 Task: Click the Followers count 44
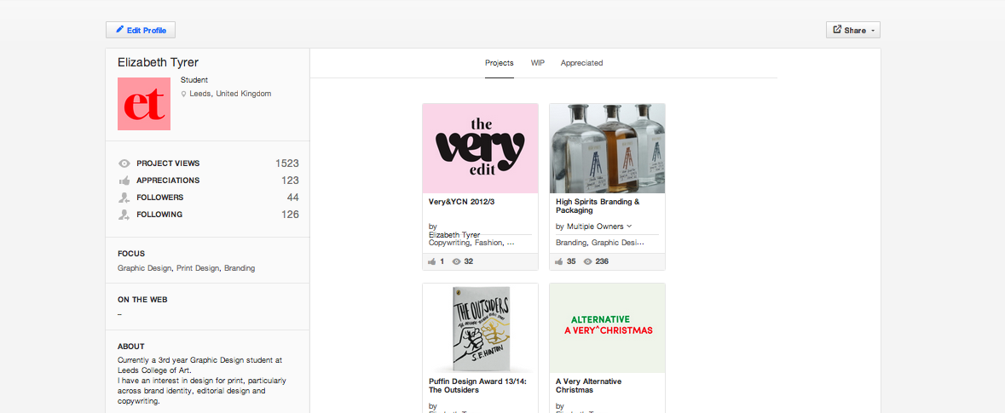(293, 198)
